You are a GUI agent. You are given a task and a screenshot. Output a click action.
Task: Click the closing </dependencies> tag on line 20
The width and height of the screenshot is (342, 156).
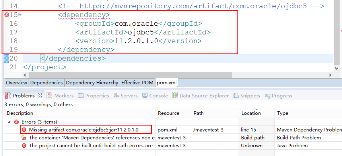(x=73, y=59)
